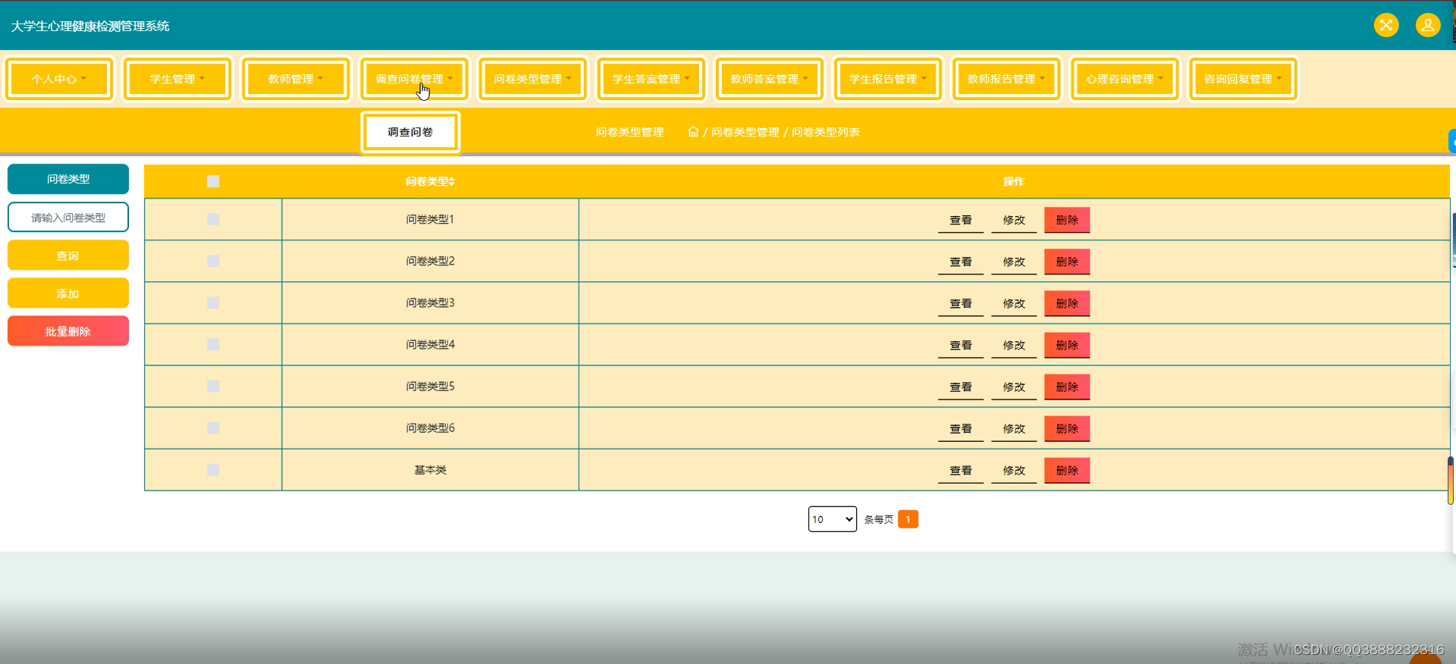Click 删除 for 问卷类型1
Viewport: 1456px width, 664px height.
click(1067, 220)
